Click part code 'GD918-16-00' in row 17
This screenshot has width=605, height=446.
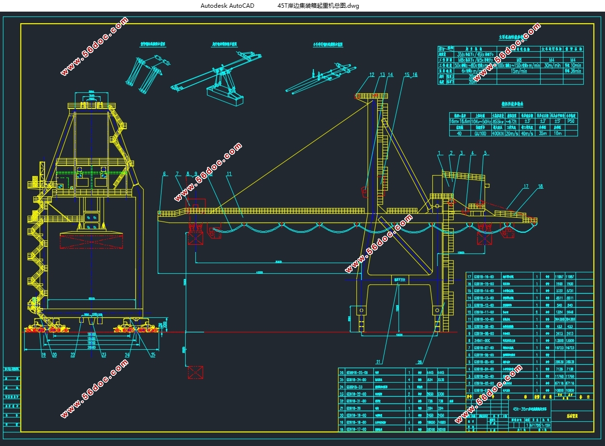pyautogui.click(x=484, y=276)
